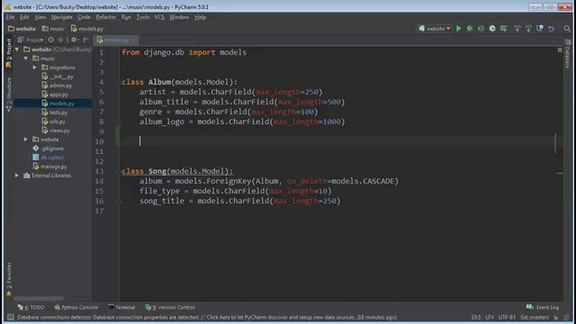Open the UTF-8 encoding selector
Image resolution: width=576 pixels, height=324 pixels.
tap(507, 317)
